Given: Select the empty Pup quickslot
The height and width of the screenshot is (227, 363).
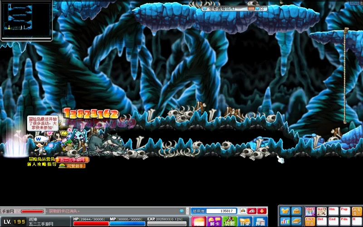Looking at the screenshot, I should click(345, 212).
